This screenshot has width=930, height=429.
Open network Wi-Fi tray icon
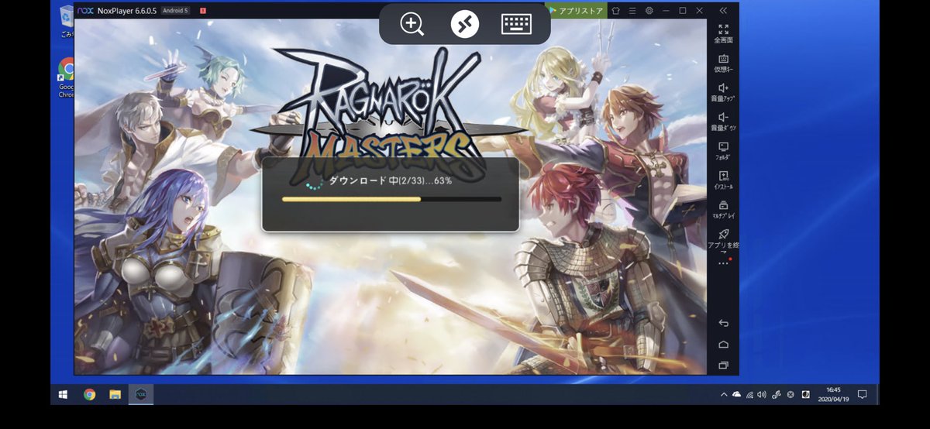tap(749, 394)
